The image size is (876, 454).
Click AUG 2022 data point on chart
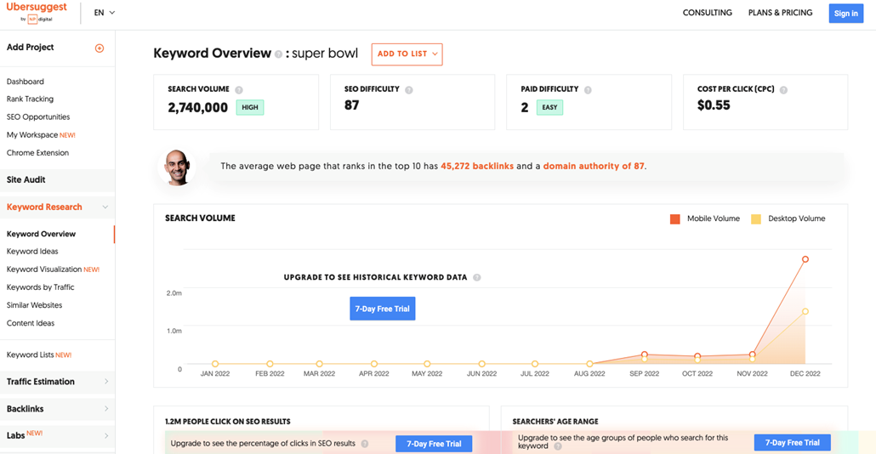click(x=589, y=364)
